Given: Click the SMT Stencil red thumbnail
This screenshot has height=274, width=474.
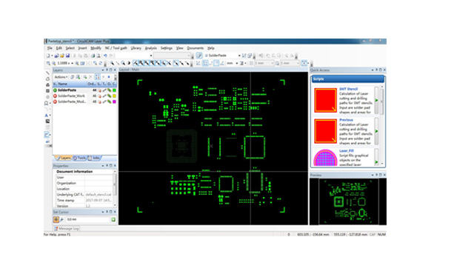Looking at the screenshot, I should (325, 100).
